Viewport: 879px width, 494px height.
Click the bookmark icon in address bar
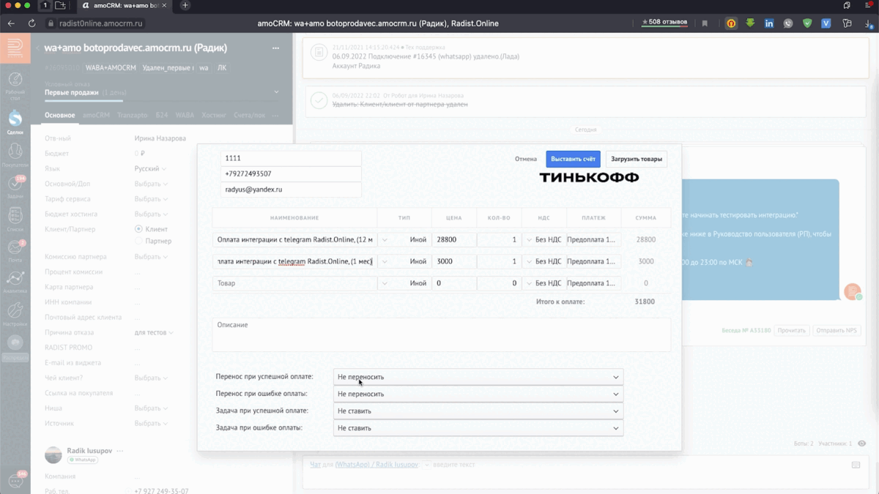click(x=705, y=23)
